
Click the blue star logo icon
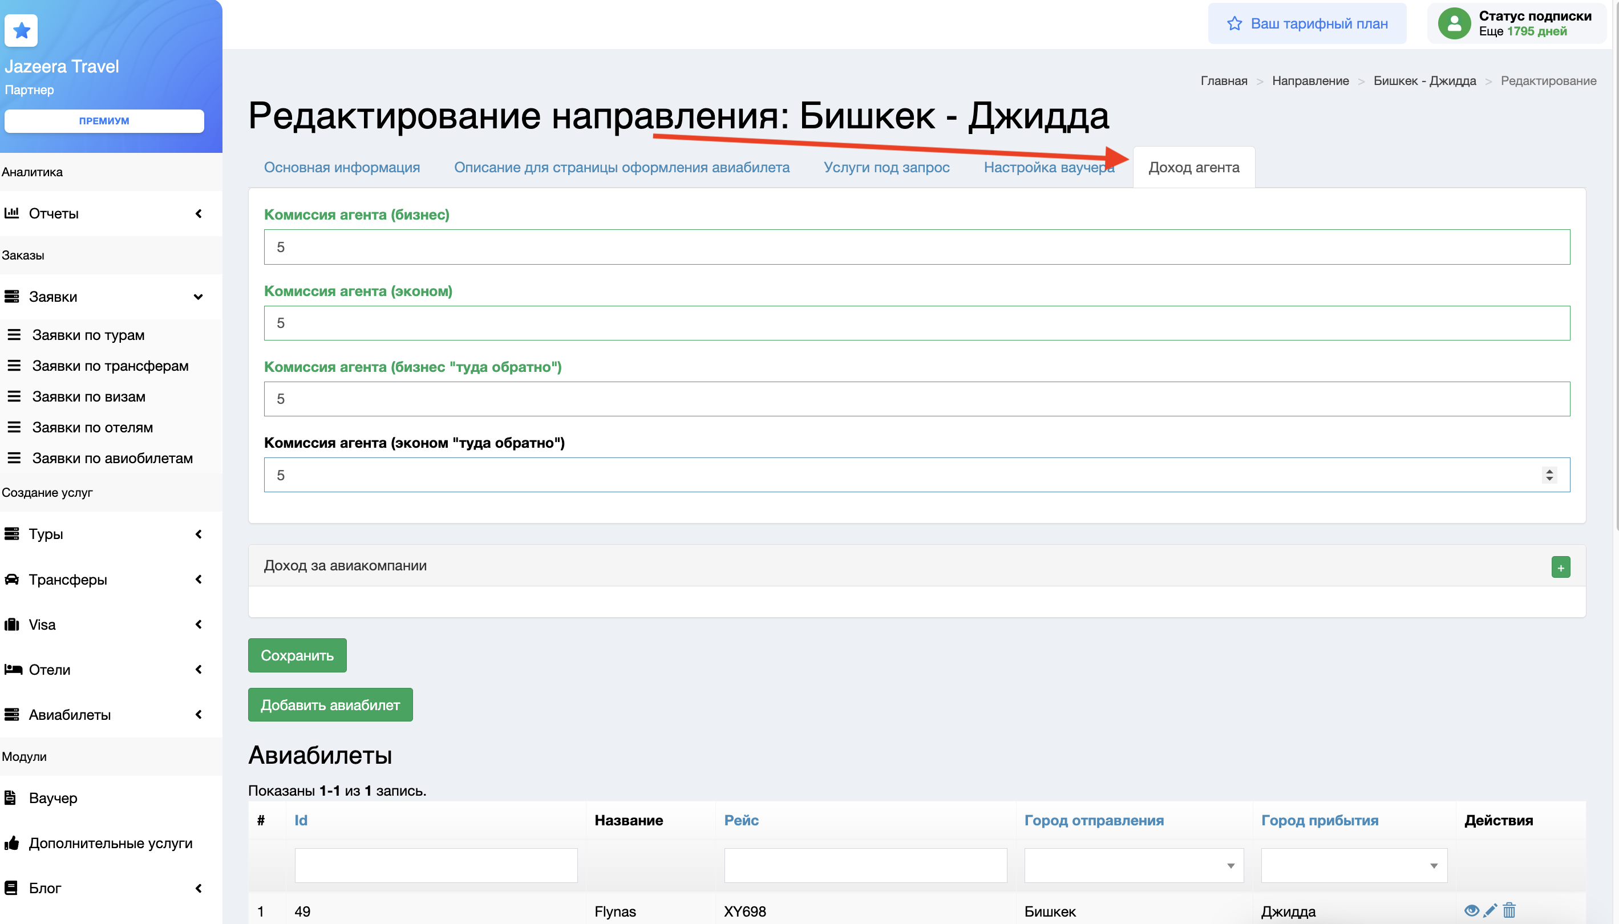[x=22, y=30]
